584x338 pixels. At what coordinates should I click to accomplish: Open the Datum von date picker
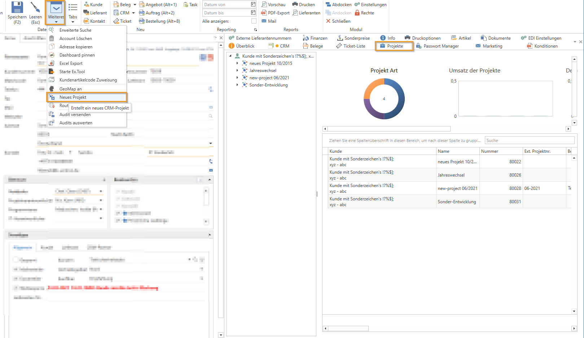coord(253,5)
